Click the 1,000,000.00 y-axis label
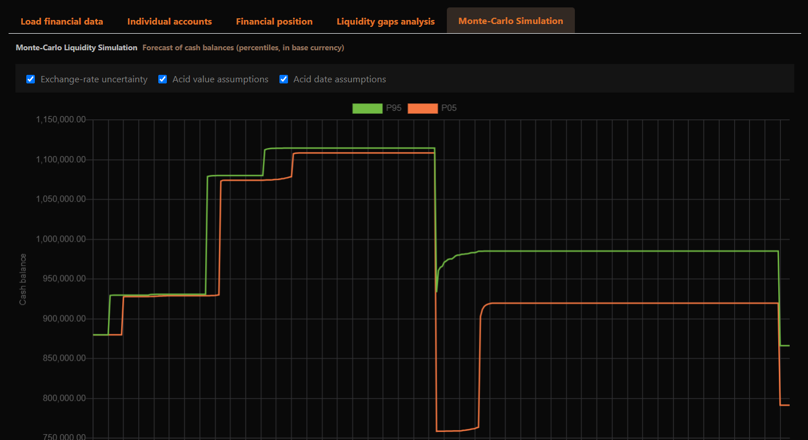808x440 pixels. (61, 239)
